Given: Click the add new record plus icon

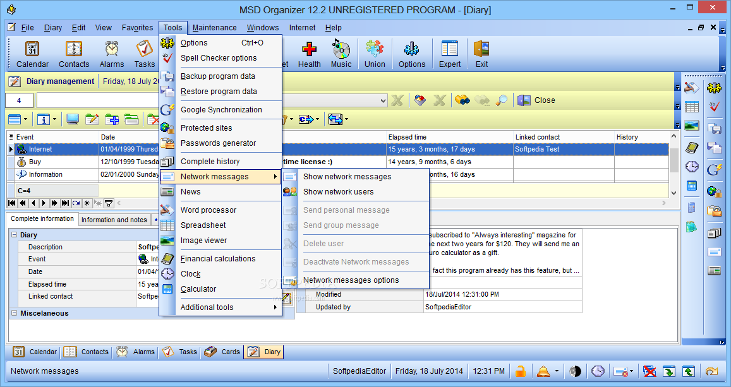Looking at the screenshot, I should pos(111,120).
